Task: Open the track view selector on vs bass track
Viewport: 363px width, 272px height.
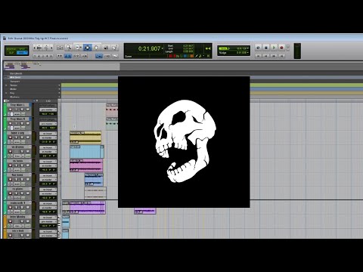Action: 17,170
